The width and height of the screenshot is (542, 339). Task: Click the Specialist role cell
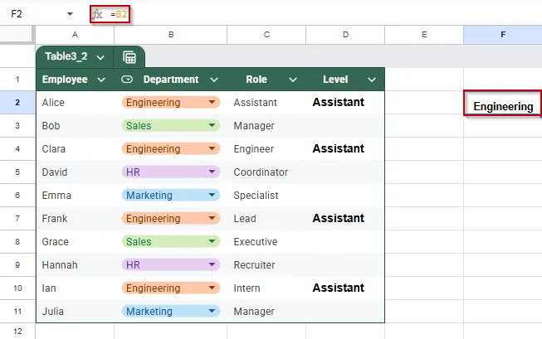[x=266, y=195]
